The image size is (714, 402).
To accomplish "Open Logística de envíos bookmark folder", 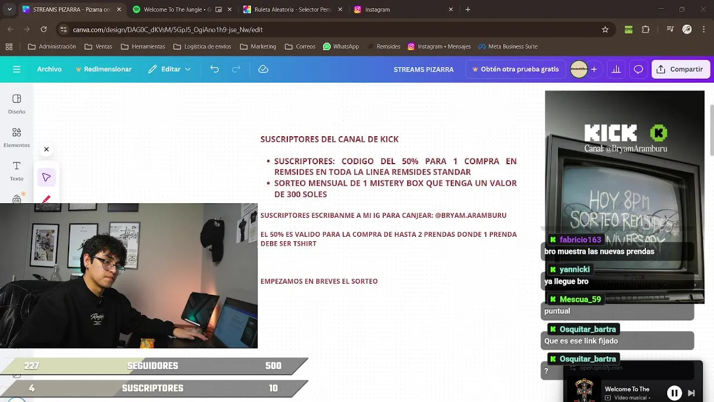I will (202, 46).
